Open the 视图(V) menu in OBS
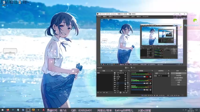This screenshot has width=200, height=112. point(110,17)
